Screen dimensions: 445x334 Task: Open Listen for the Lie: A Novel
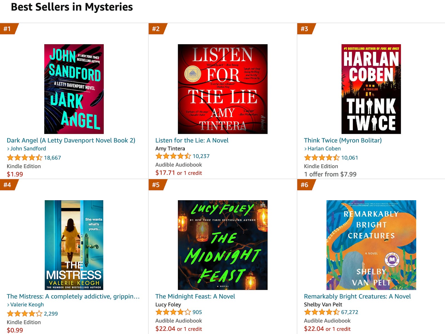pos(192,140)
